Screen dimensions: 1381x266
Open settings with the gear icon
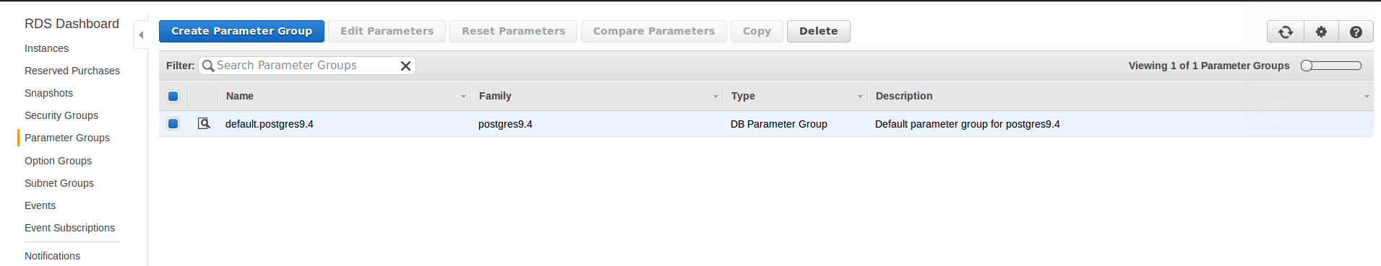[1321, 32]
